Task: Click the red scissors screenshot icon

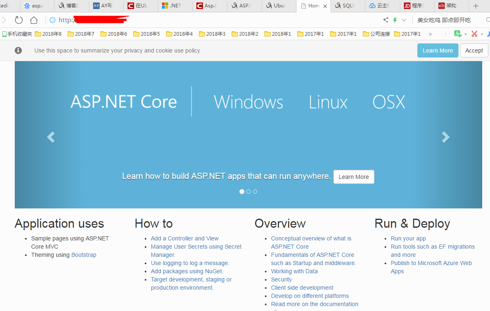Action: 474,34
